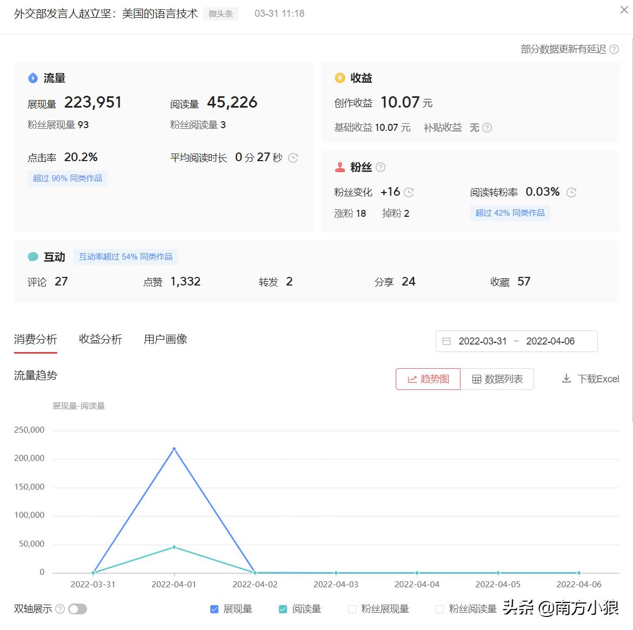Click the person 粉丝 fans icon

coord(339,167)
